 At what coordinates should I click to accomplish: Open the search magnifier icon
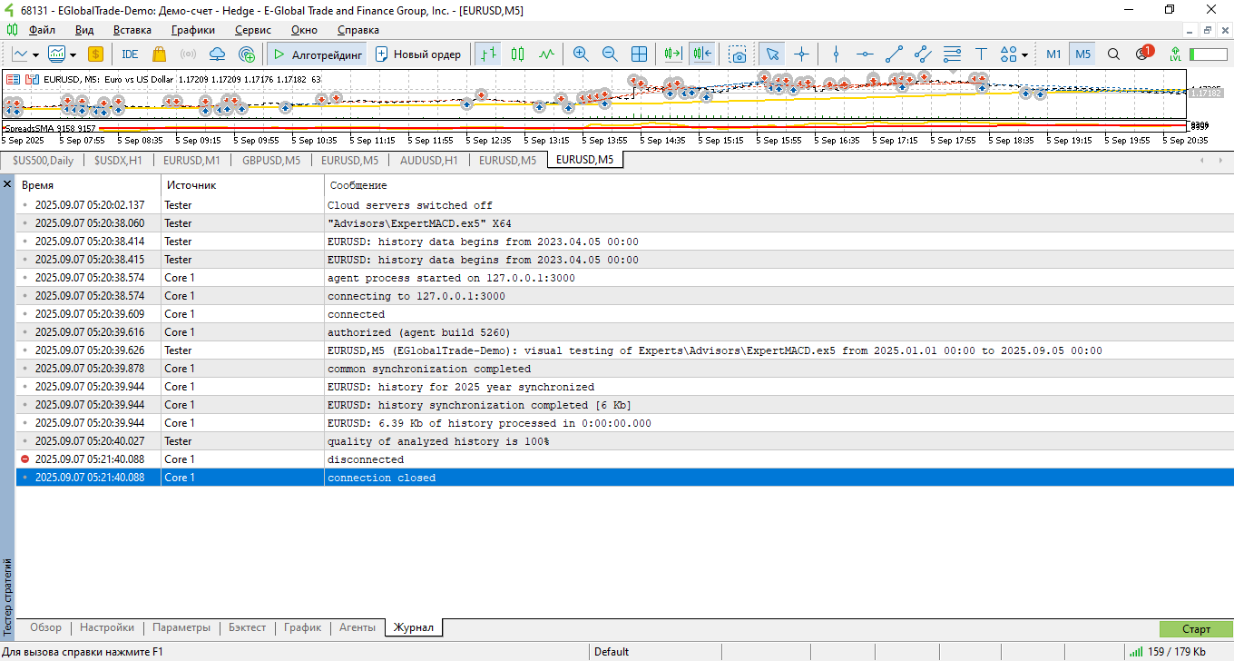pyautogui.click(x=1113, y=54)
